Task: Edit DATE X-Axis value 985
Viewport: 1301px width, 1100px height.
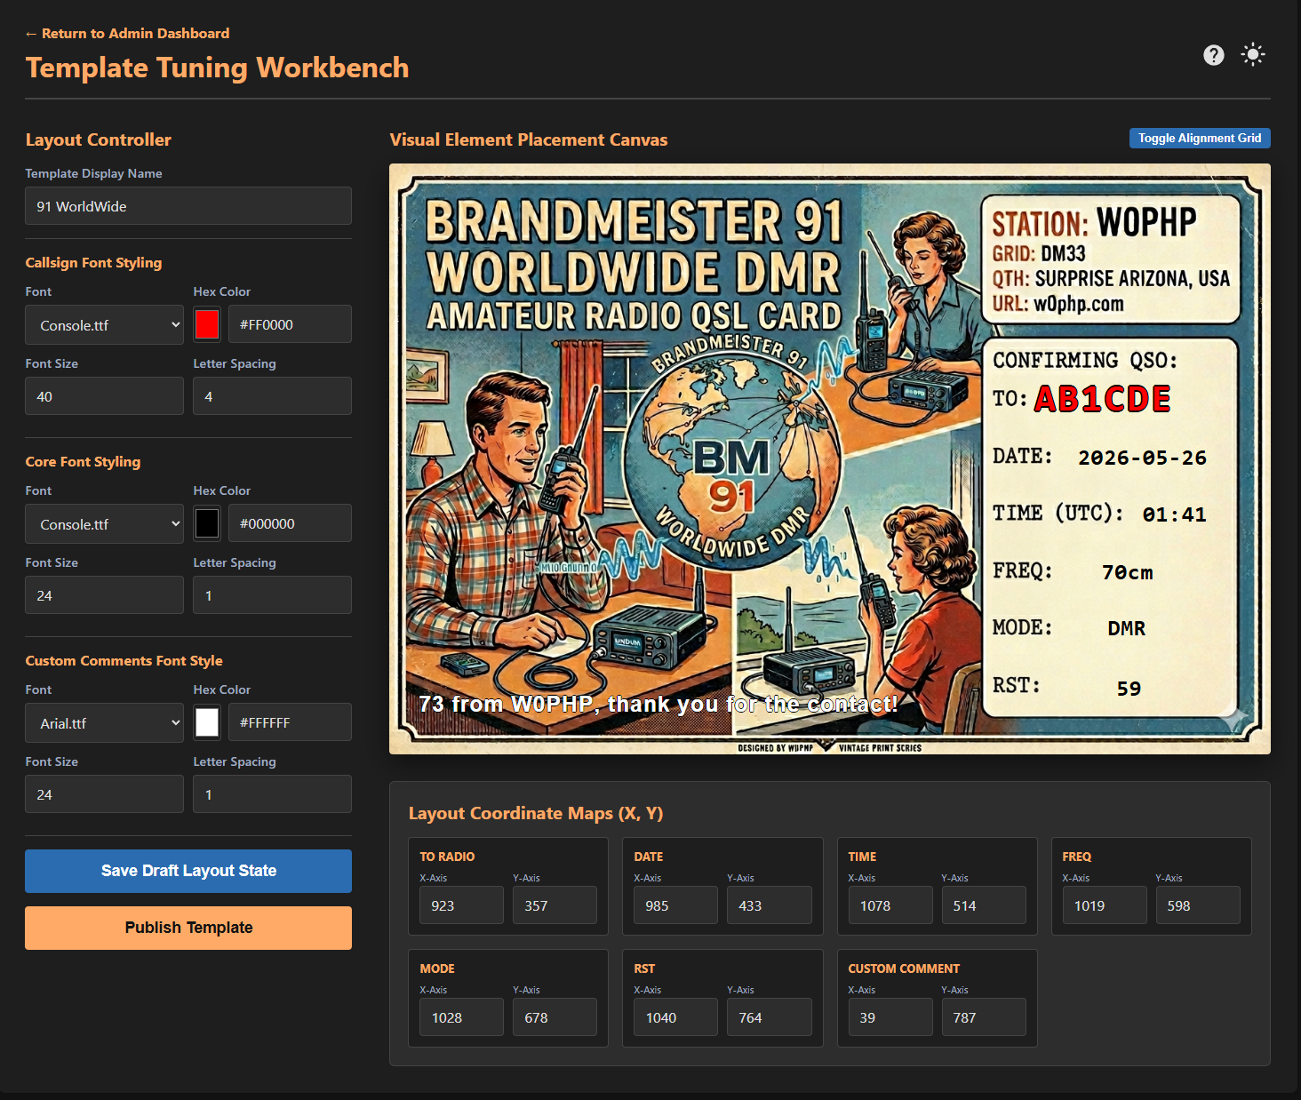Action: click(x=675, y=905)
